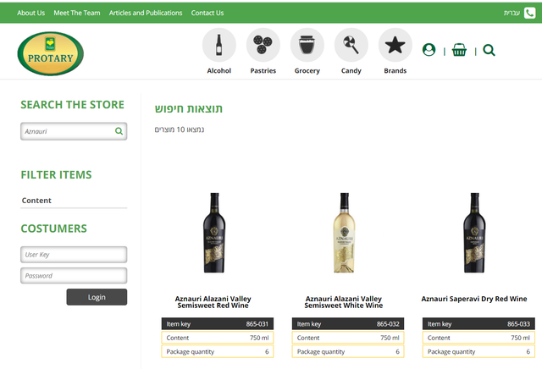Open the user account icon
Viewport: 542px width, 369px height.
pyautogui.click(x=429, y=50)
